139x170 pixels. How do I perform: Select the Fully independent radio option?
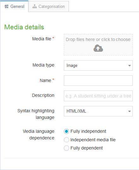(x=66, y=132)
